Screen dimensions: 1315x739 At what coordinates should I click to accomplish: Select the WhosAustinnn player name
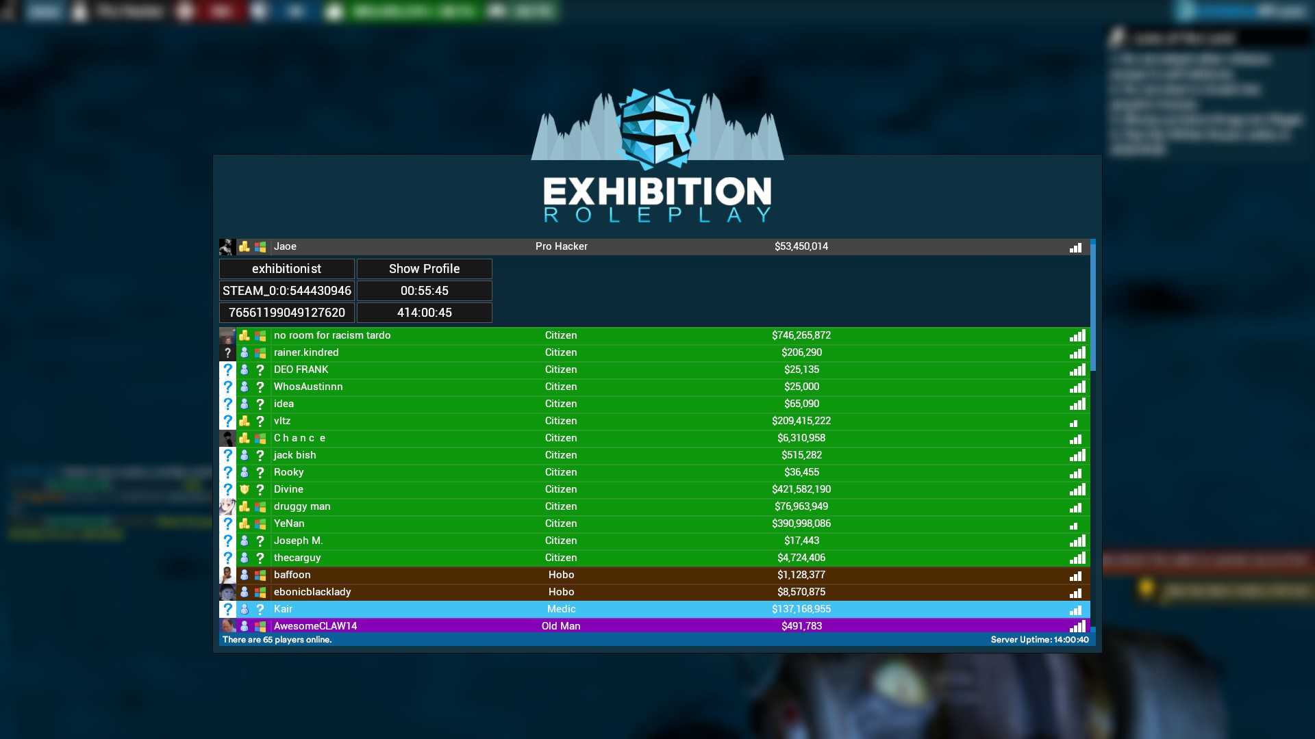pyautogui.click(x=308, y=387)
